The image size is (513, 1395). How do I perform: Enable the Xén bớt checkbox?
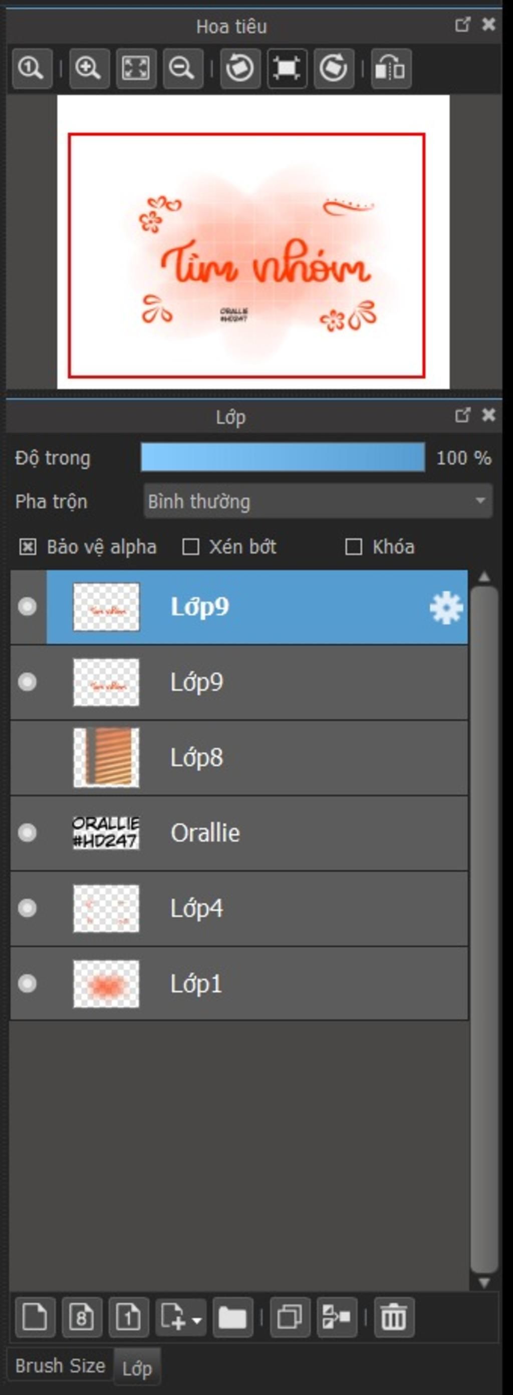[190, 547]
